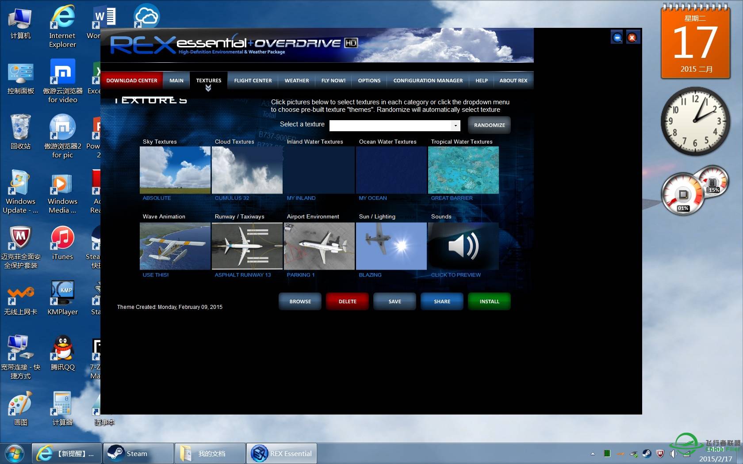The image size is (743, 464).
Task: Click the red Delete button
Action: pos(348,301)
